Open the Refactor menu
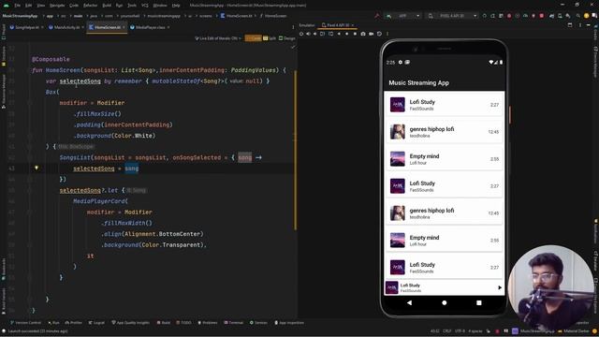 [90, 6]
